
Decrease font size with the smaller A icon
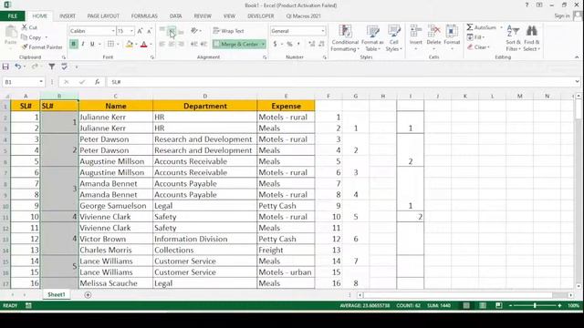pos(150,31)
